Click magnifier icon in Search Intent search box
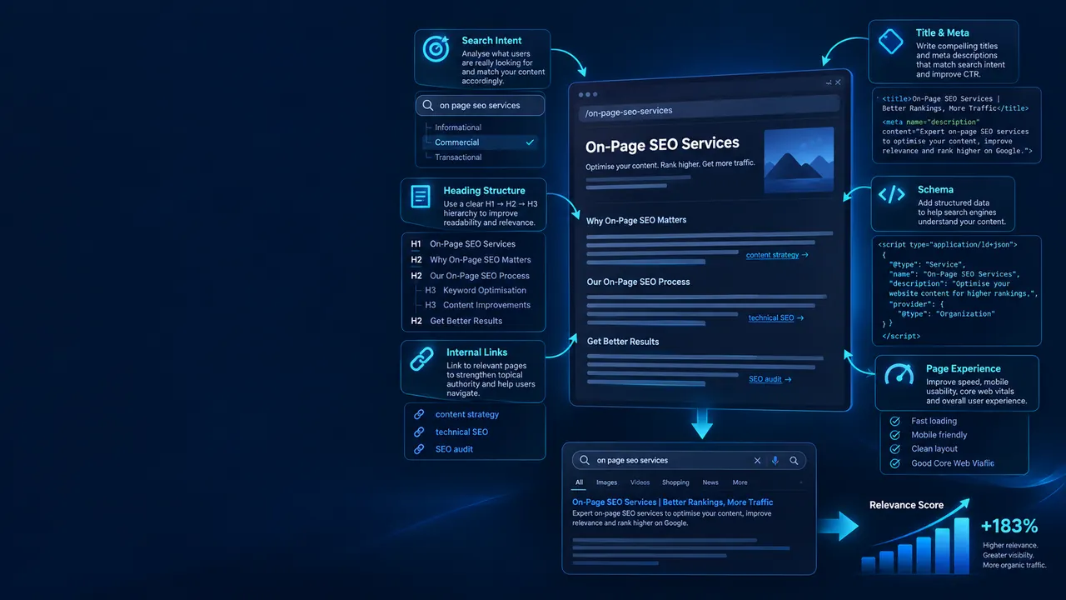 428,106
